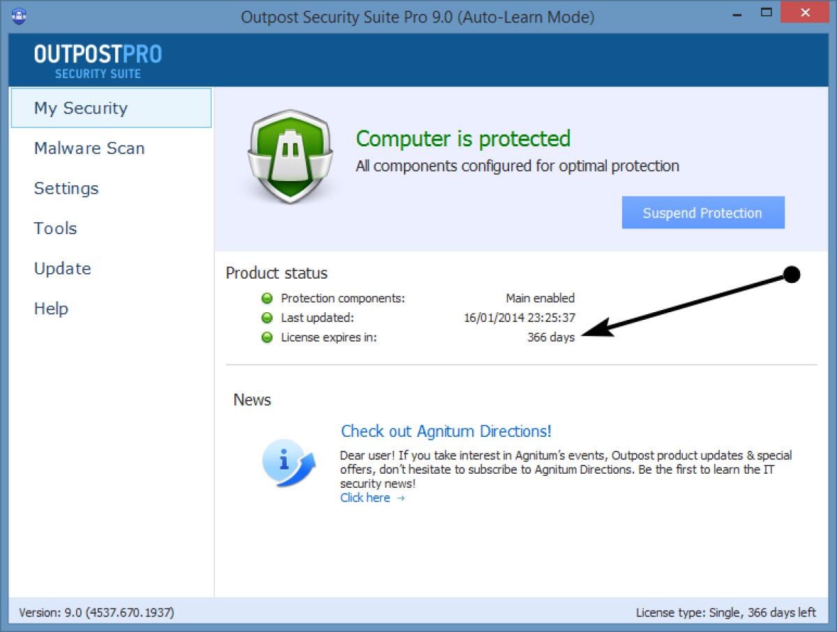Click the License type Single status text
The width and height of the screenshot is (837, 632).
coord(725,612)
